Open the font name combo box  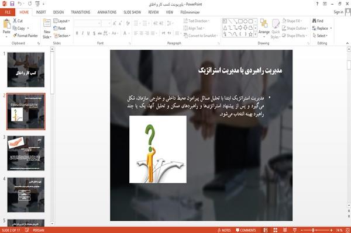(88, 23)
